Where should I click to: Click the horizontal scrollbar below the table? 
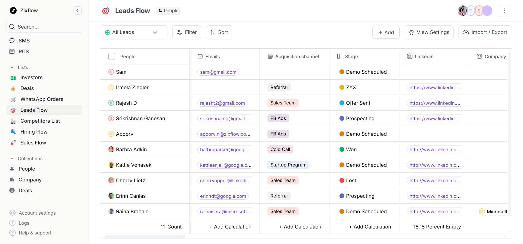[145, 236]
